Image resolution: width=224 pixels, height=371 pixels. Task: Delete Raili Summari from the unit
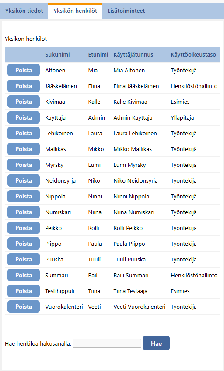click(24, 275)
